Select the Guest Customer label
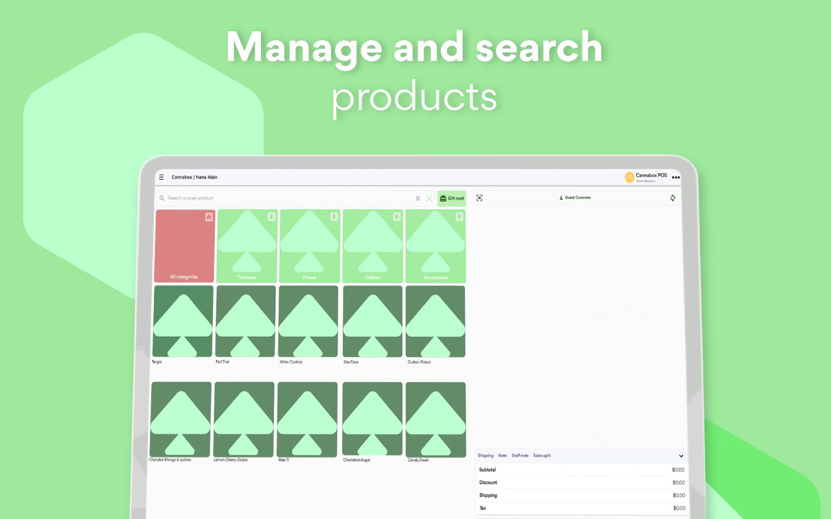The width and height of the screenshot is (831, 519). click(x=575, y=197)
